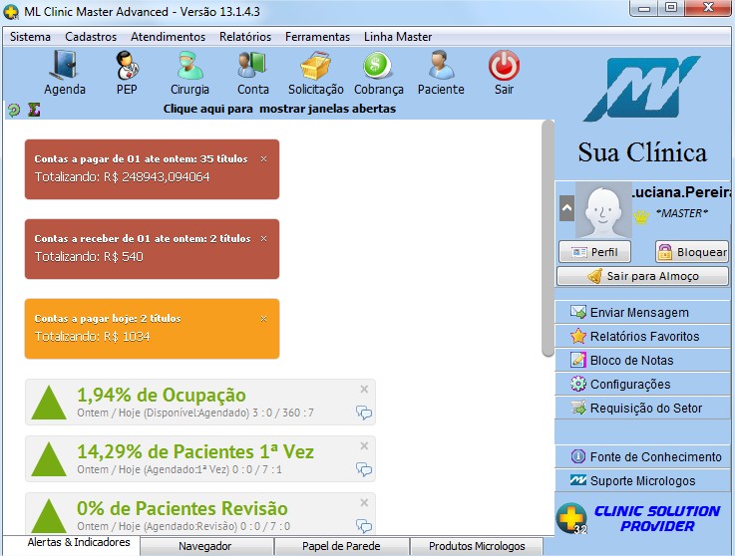The height and width of the screenshot is (556, 735).
Task: Open the Conta toolbar icon
Action: click(x=252, y=68)
